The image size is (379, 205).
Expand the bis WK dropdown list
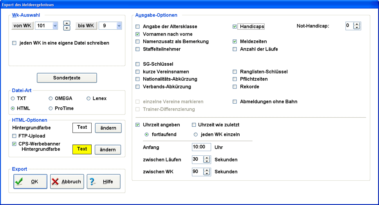[x=119, y=26]
